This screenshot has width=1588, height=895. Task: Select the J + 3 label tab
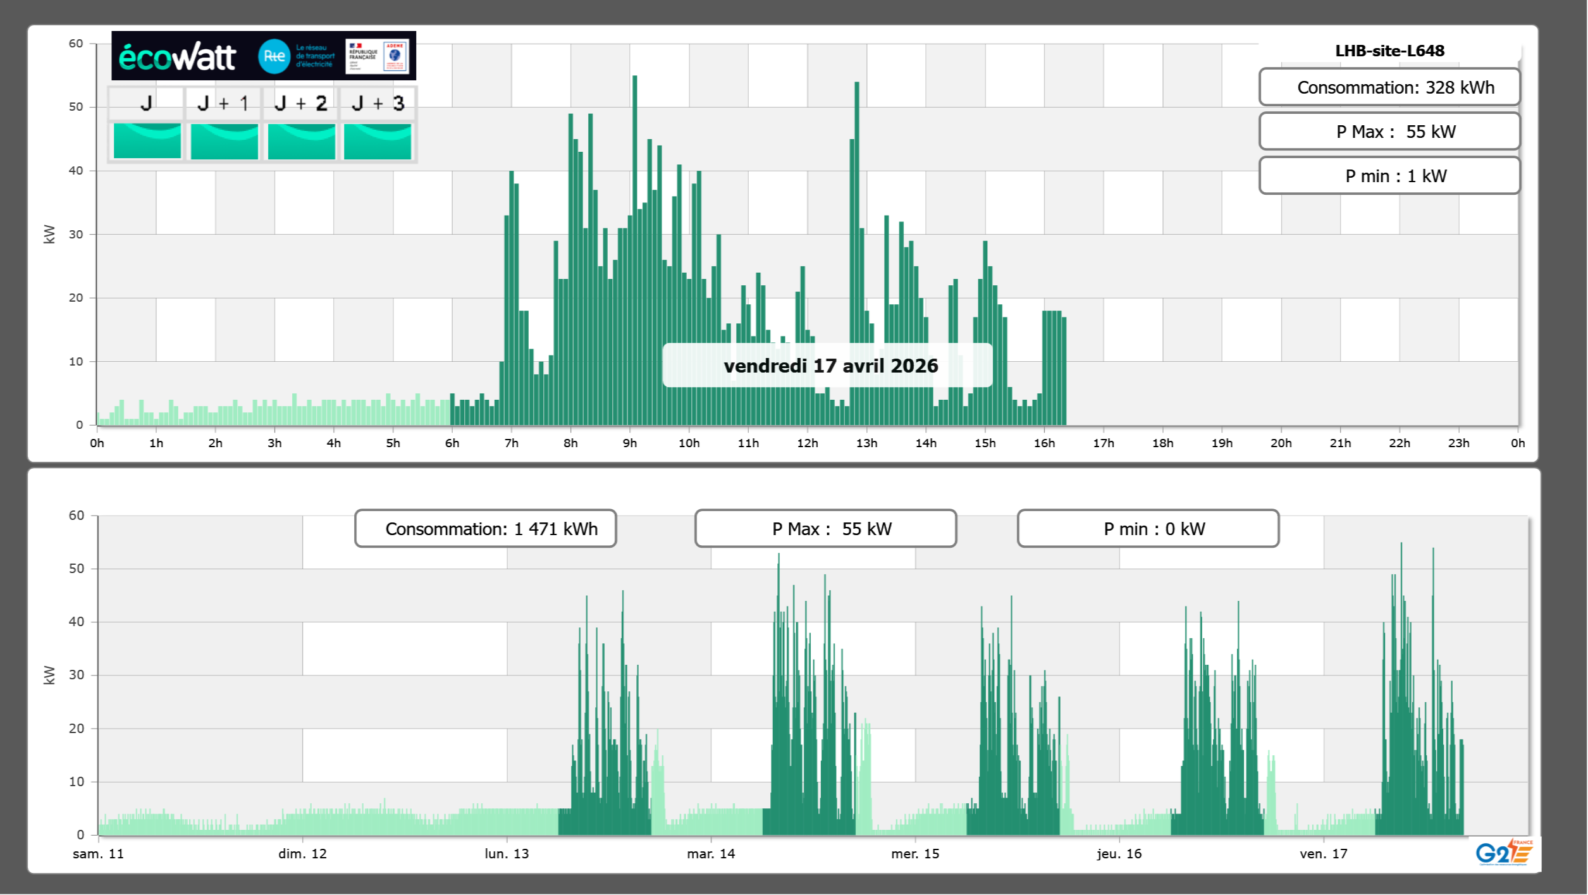[378, 103]
